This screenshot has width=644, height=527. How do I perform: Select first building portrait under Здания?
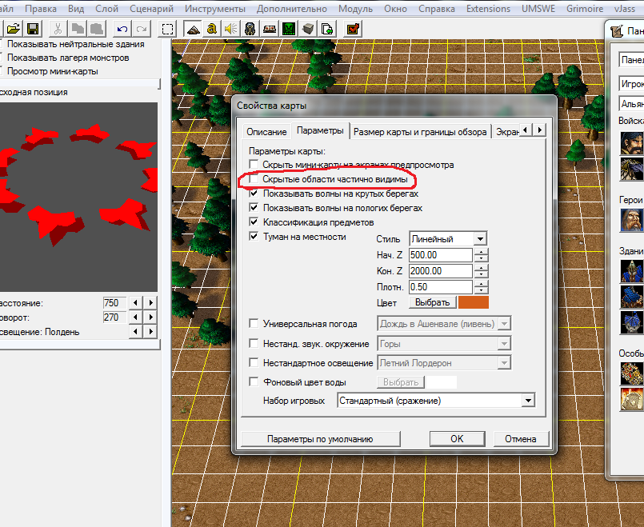point(632,271)
